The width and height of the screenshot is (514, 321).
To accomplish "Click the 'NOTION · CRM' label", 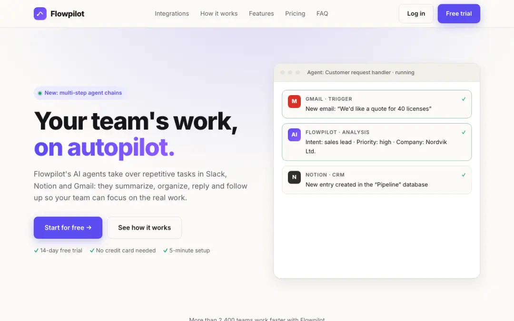I will coord(325,175).
